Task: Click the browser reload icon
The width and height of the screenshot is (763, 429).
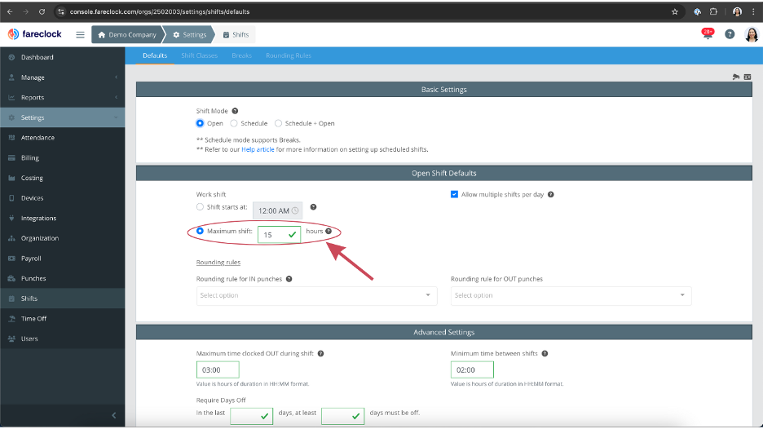Action: point(42,11)
